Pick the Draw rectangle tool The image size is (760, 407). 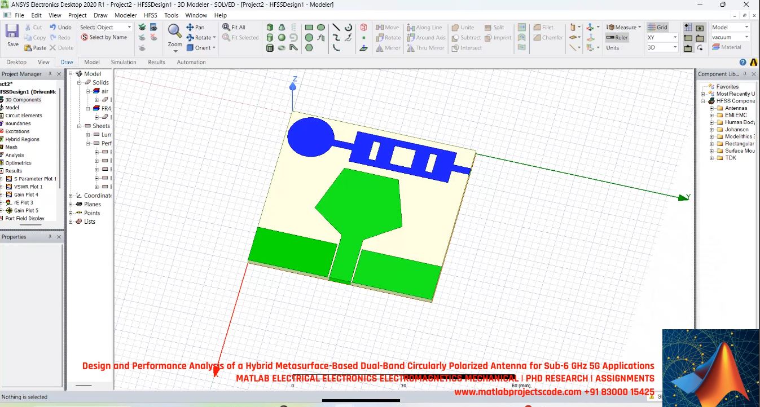[x=309, y=27]
